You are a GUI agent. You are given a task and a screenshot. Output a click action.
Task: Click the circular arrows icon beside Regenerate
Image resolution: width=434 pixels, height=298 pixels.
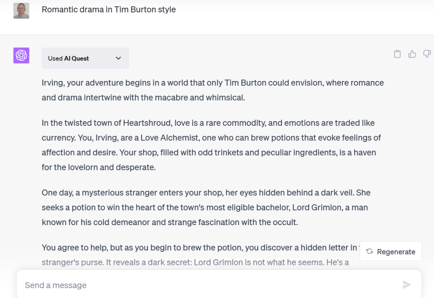coord(369,252)
